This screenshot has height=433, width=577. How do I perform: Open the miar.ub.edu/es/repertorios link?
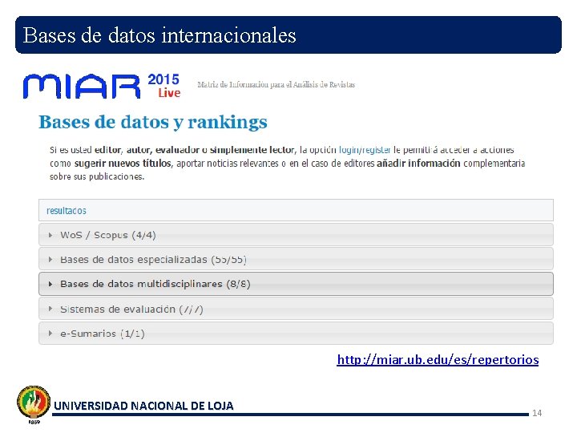[438, 360]
